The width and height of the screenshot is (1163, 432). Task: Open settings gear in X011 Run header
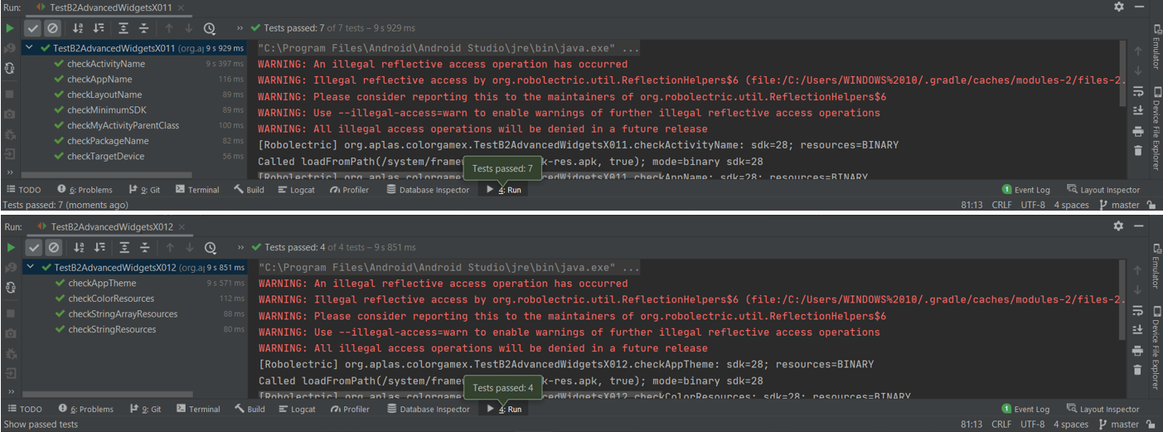pos(1118,7)
